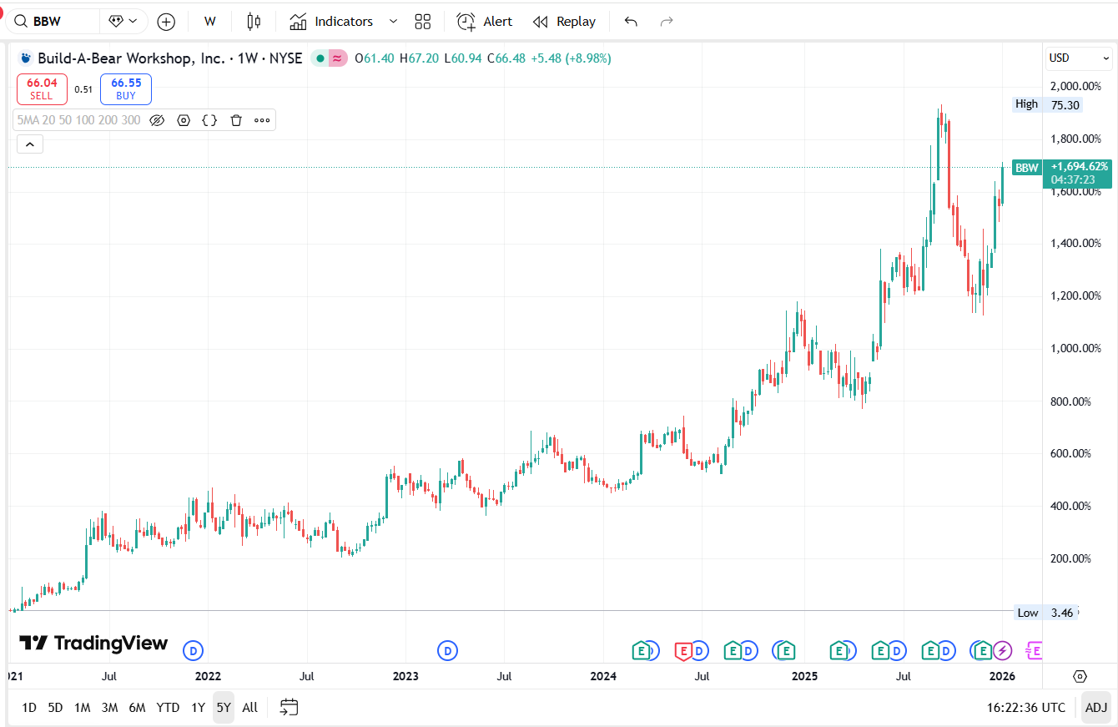Screen dimensions: 1118x727
Task: Select the 5D time range
Action: coord(55,708)
